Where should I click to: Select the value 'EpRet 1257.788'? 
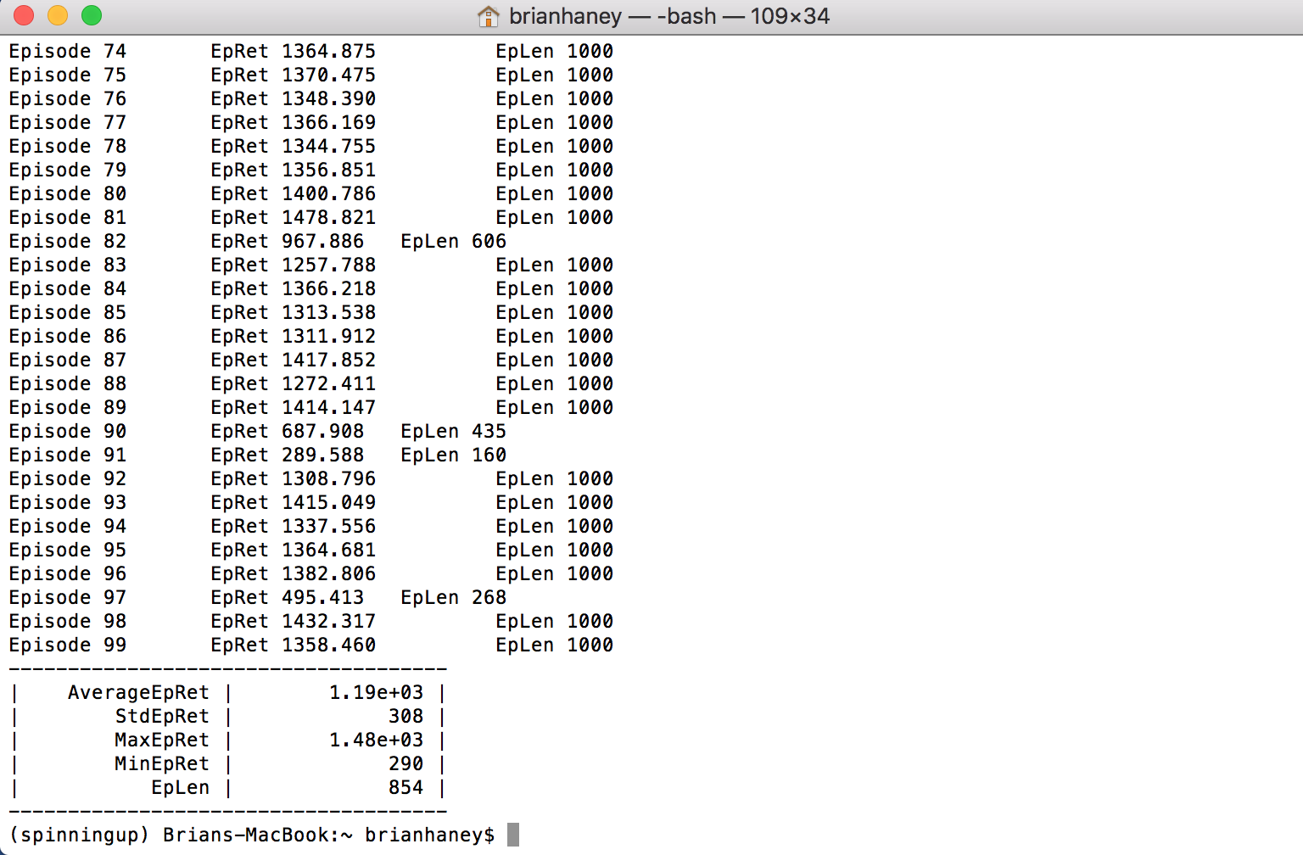pyautogui.click(x=294, y=265)
